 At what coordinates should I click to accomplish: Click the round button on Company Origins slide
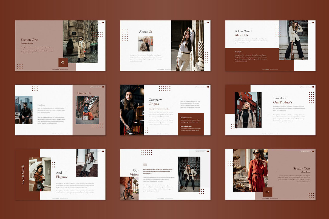pyautogui.click(x=208, y=87)
